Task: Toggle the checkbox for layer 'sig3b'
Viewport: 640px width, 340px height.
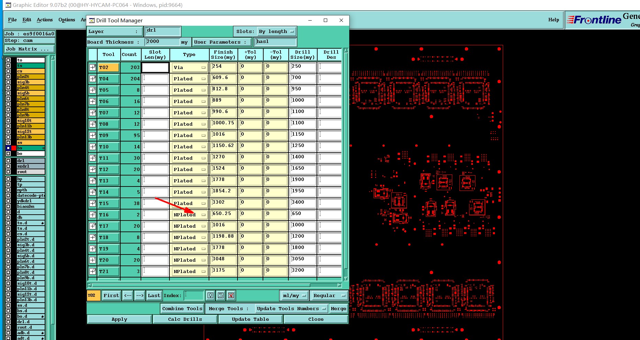Action: pos(8,82)
